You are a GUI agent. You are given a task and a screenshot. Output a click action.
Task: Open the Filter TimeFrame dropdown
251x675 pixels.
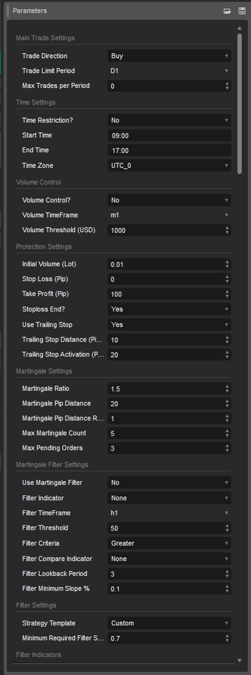coord(169,513)
